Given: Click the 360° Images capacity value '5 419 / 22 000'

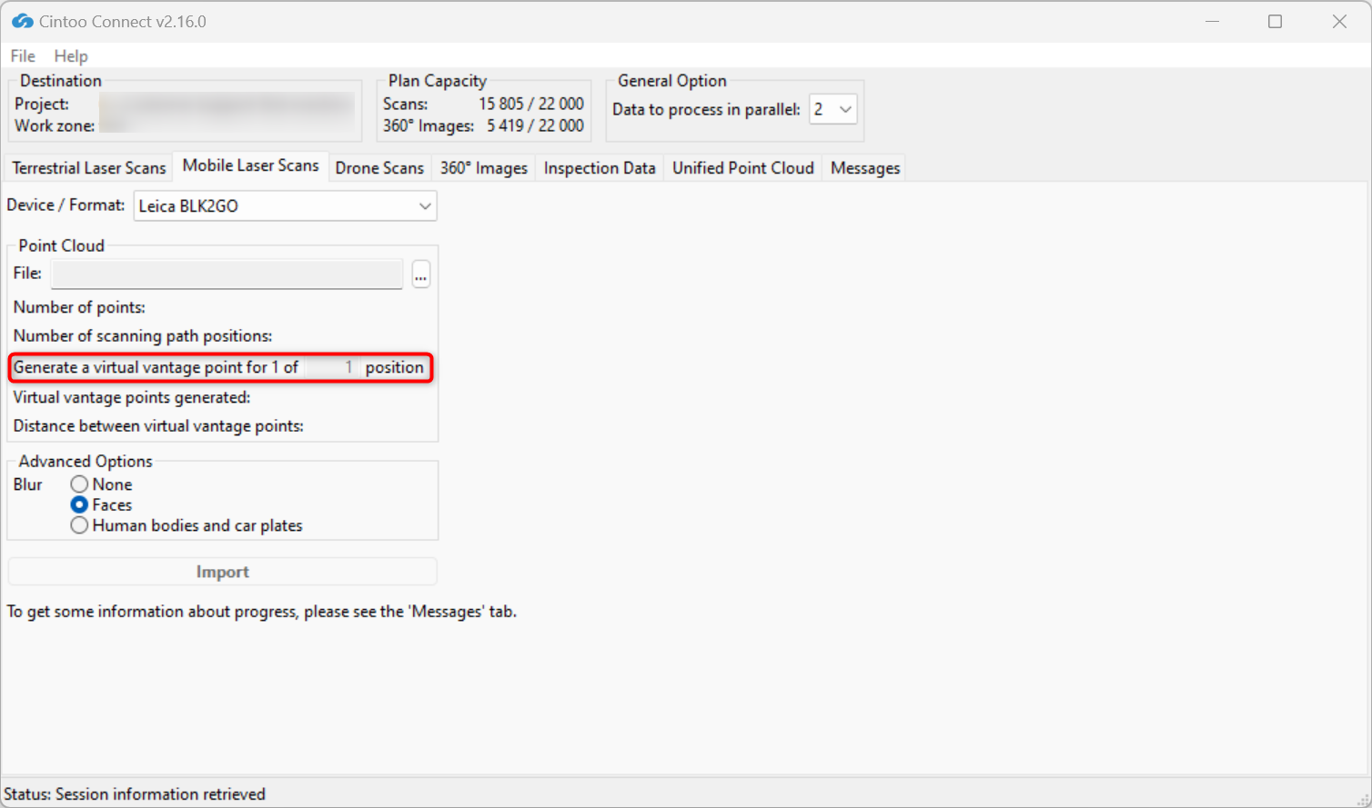Looking at the screenshot, I should pos(535,125).
